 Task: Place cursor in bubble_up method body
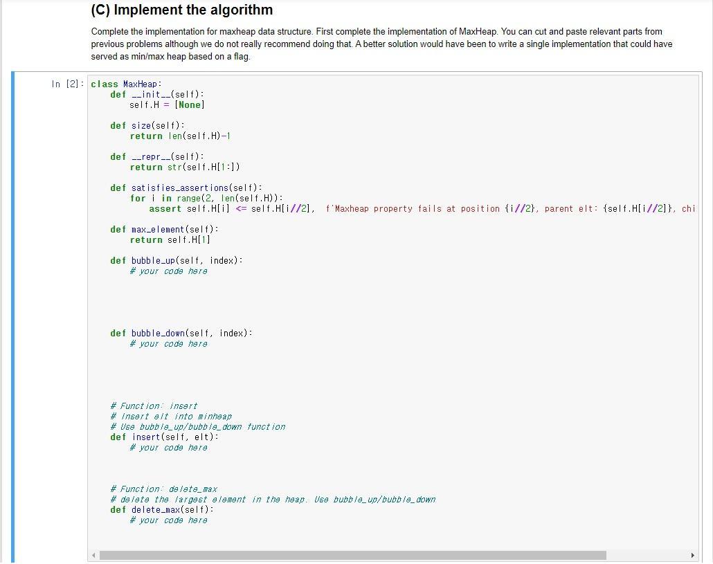click(168, 271)
